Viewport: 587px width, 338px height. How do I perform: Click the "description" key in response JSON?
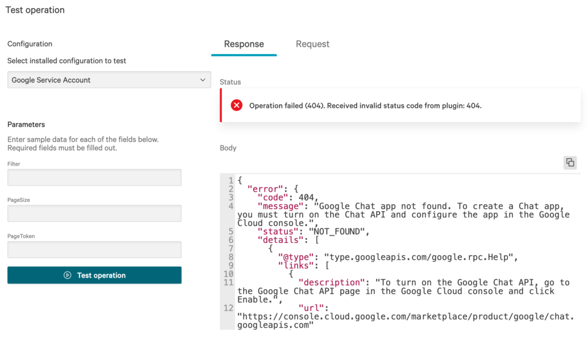pyautogui.click(x=331, y=282)
